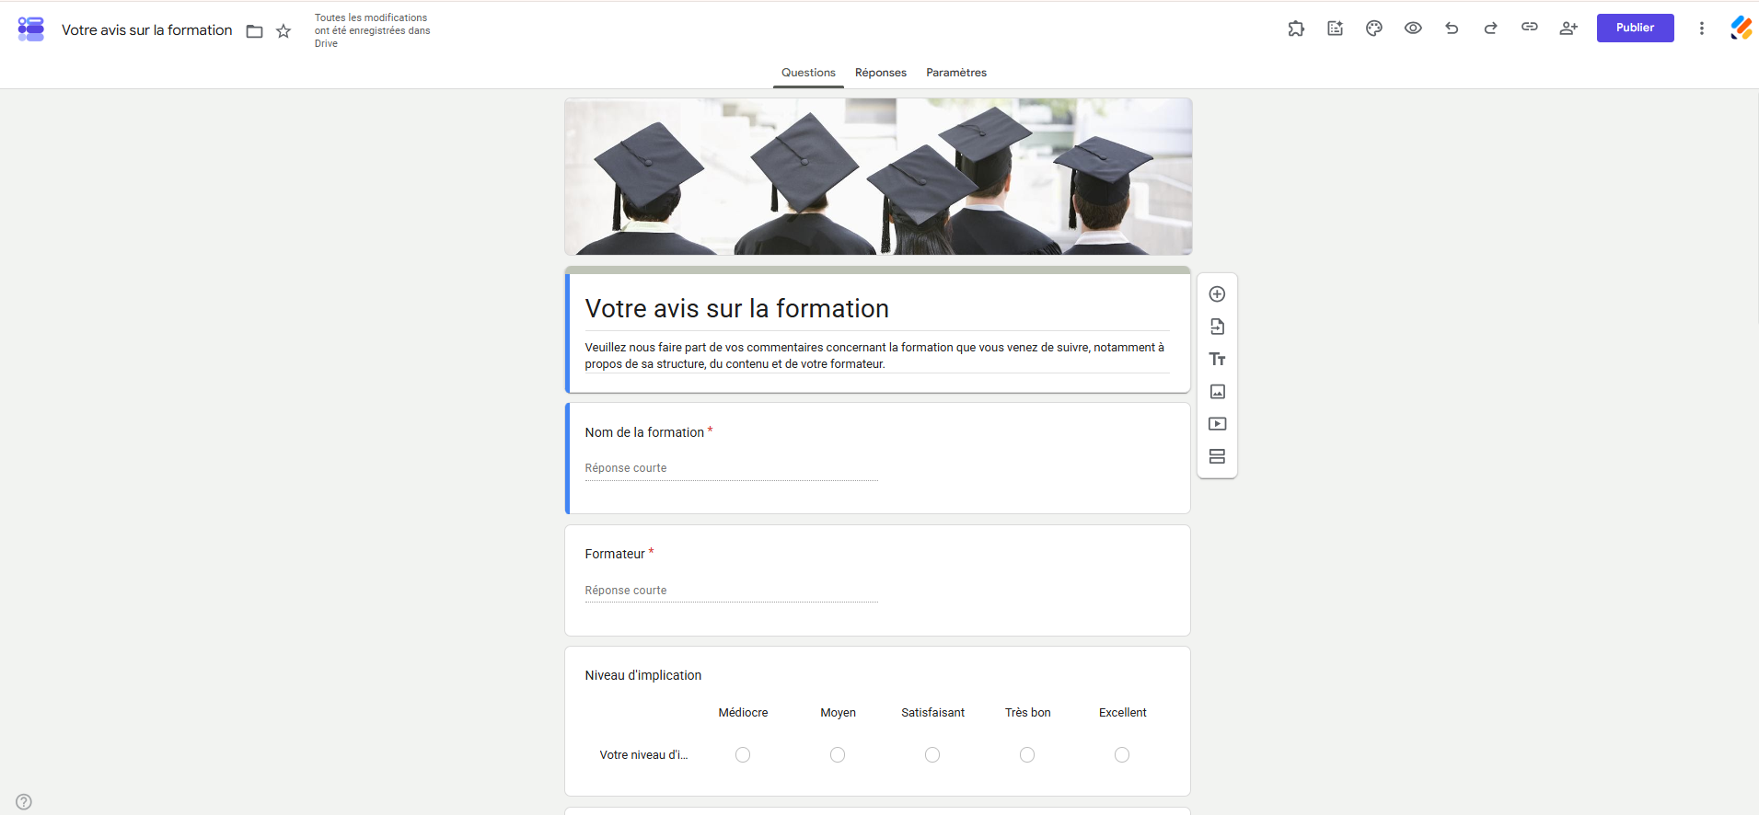Undo the last change
Screen dimensions: 1759x815
click(1452, 29)
